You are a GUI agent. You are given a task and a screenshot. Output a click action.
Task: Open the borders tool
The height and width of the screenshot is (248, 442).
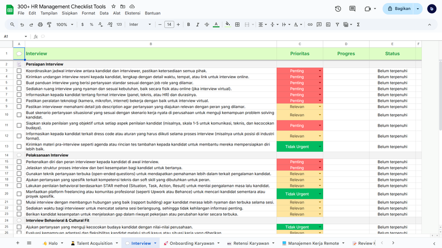238,25
